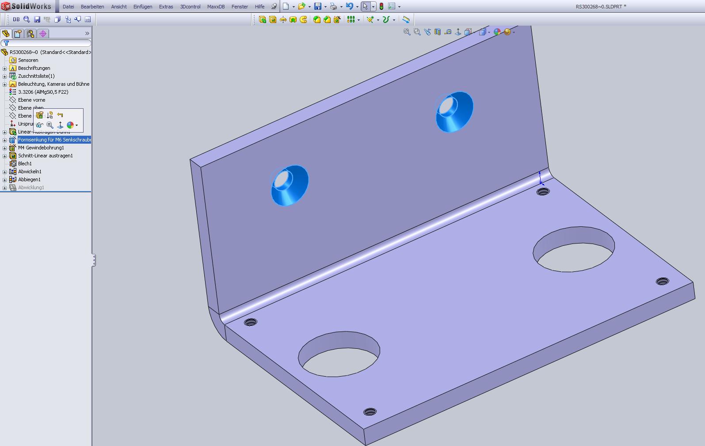Click the Rebuild traffic light icon
This screenshot has width=705, height=446.
click(x=381, y=7)
